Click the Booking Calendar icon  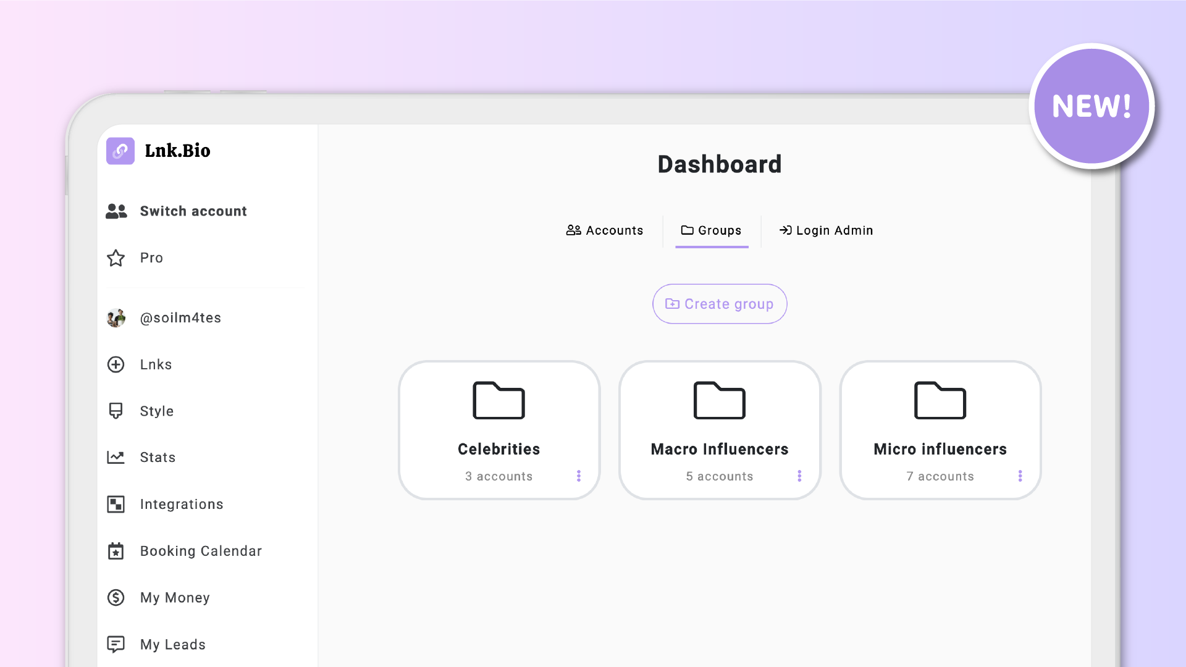click(x=116, y=551)
